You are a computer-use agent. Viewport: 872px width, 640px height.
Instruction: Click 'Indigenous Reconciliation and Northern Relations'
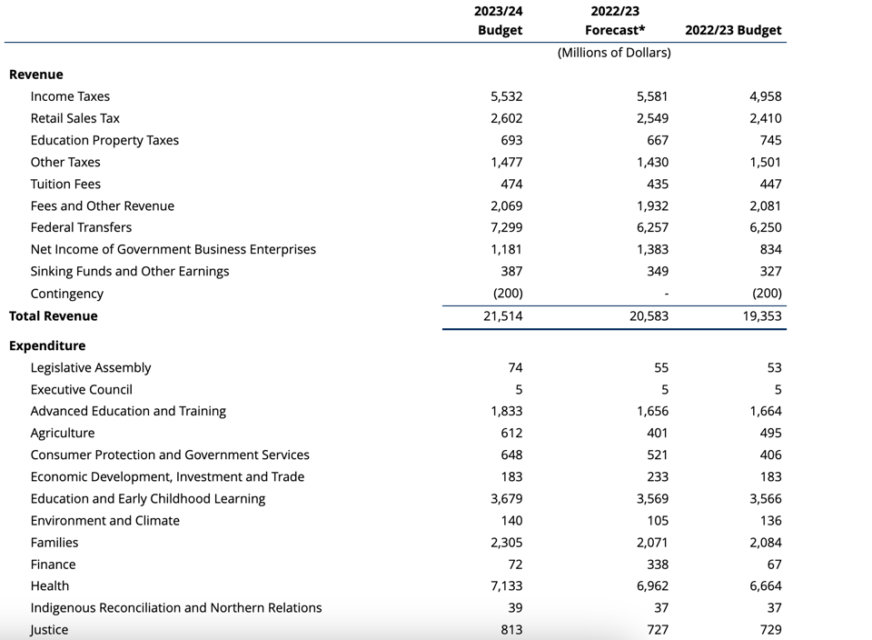click(x=176, y=607)
